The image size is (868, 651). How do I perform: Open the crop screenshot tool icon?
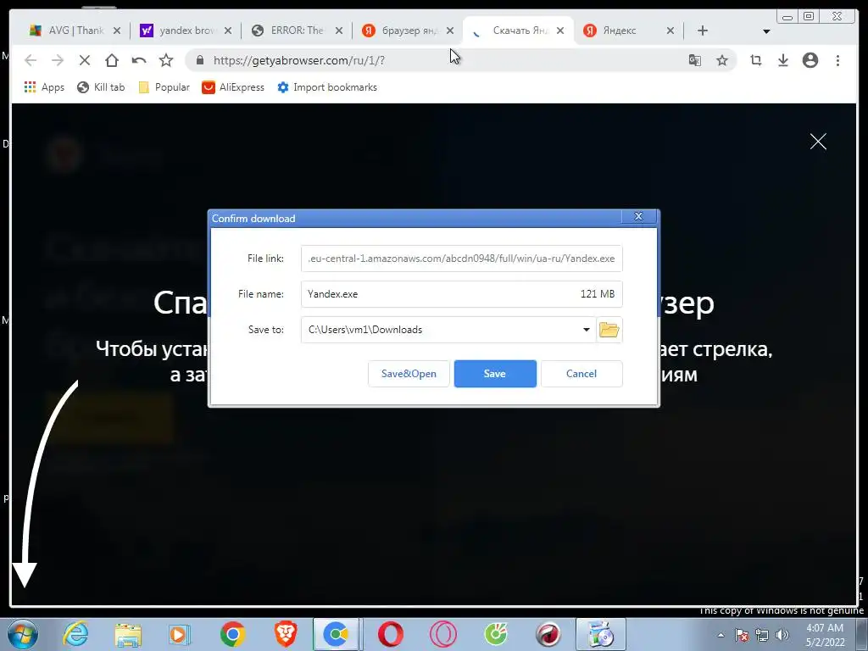point(755,60)
